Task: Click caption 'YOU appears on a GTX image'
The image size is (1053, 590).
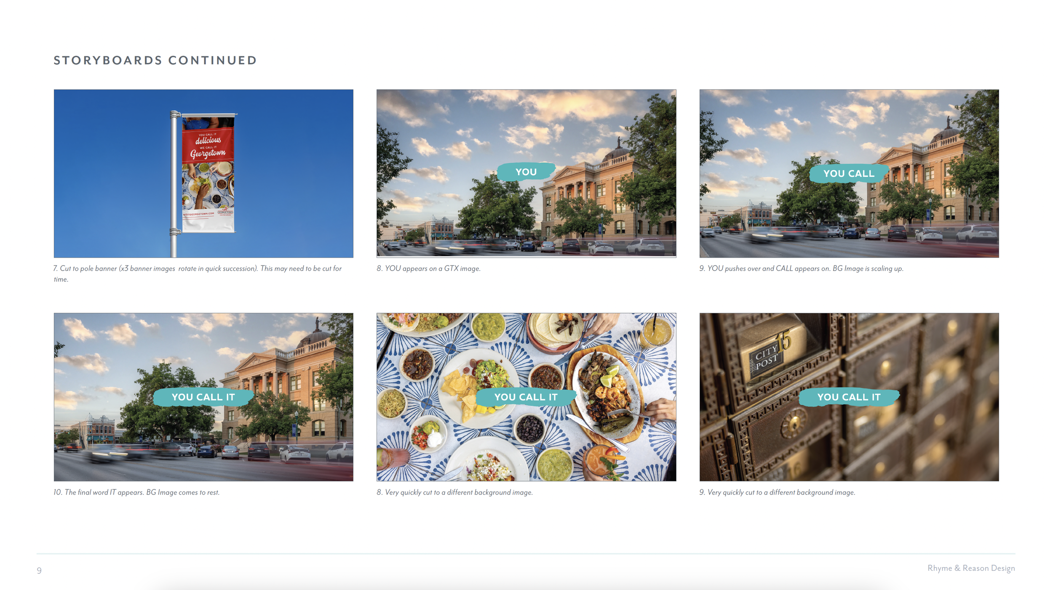Action: 428,268
